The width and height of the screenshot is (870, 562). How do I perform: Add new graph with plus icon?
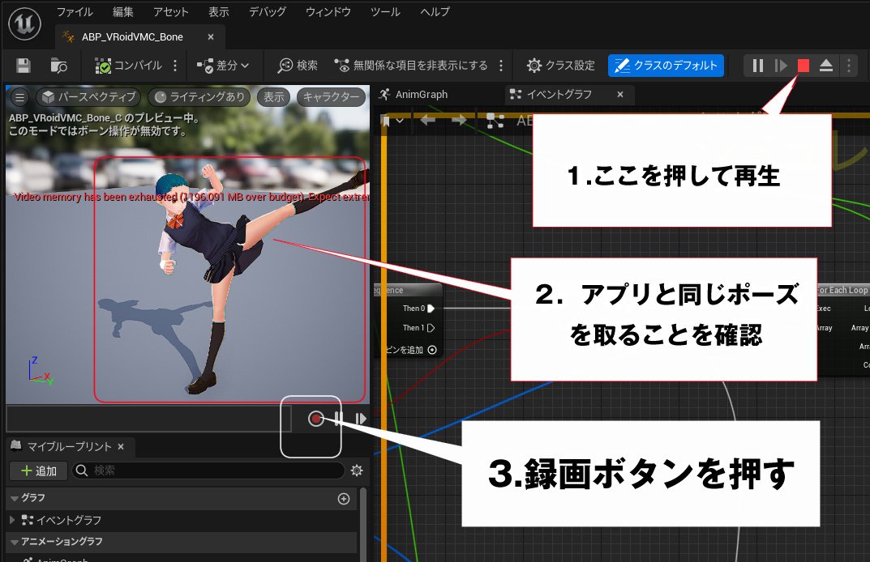pyautogui.click(x=344, y=499)
